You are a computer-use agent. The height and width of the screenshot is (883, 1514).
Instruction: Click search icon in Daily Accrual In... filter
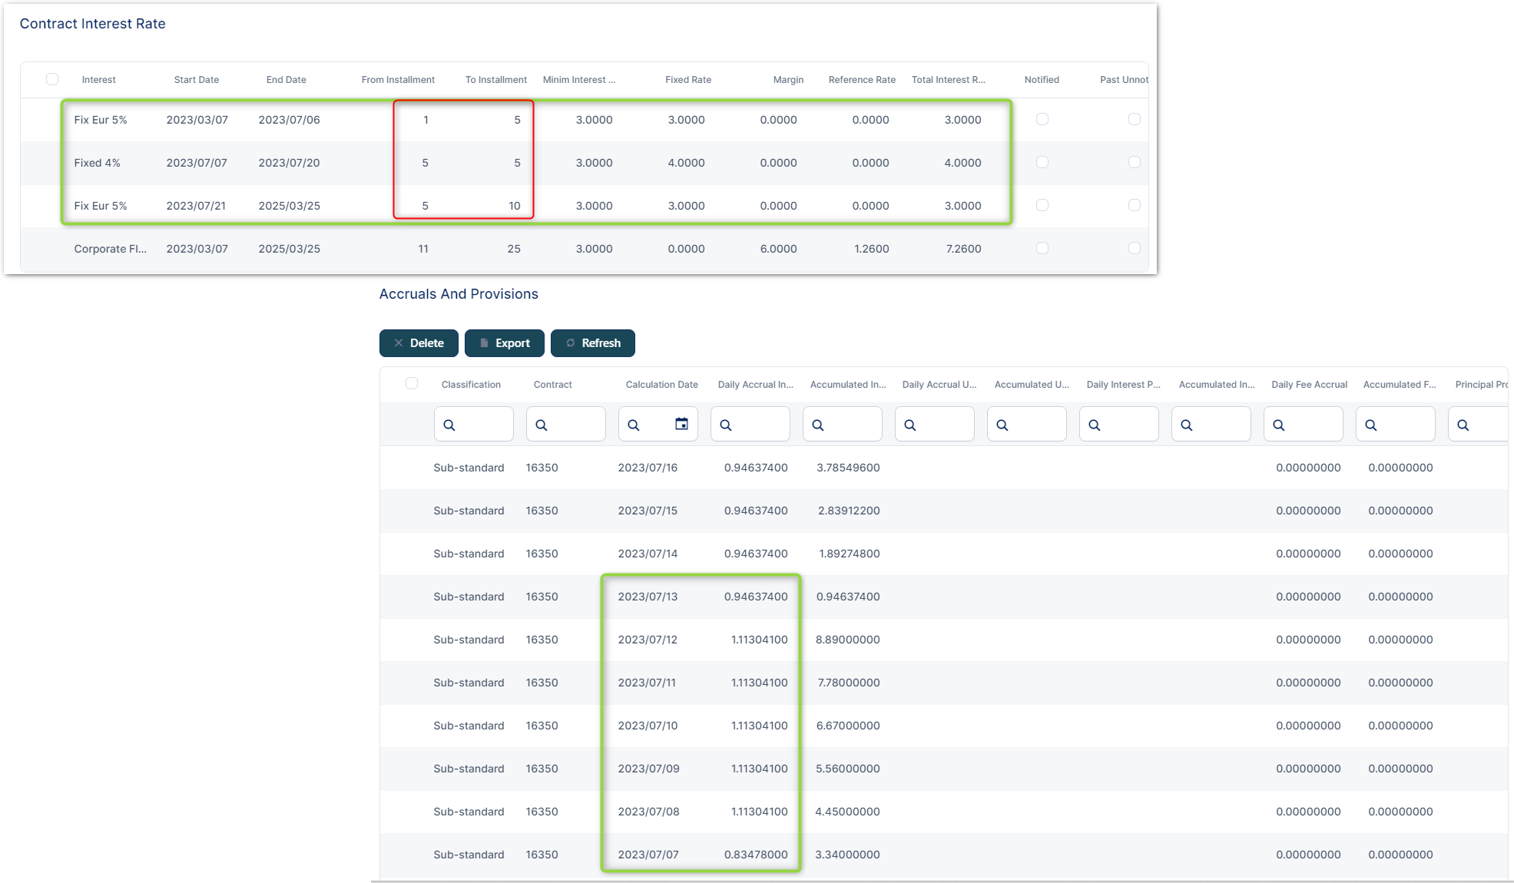[x=726, y=425]
